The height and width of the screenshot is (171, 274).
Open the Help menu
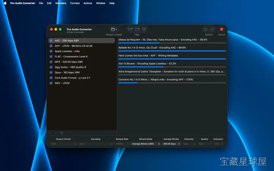point(112,3)
